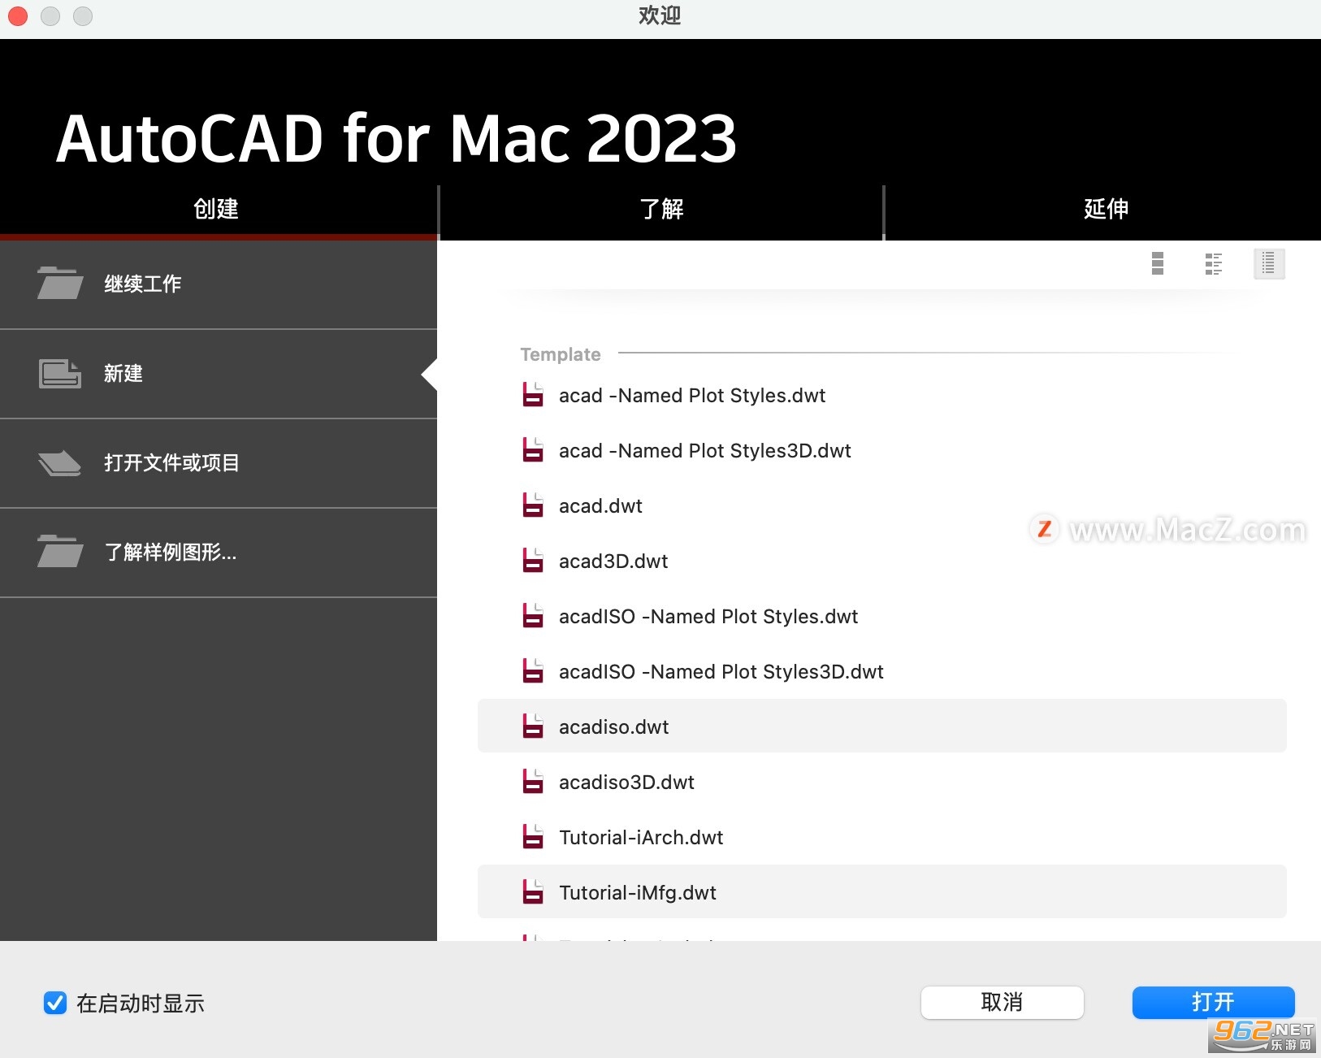1321x1058 pixels.
Task: Select template acadiso3D.dwt
Action: [882, 782]
